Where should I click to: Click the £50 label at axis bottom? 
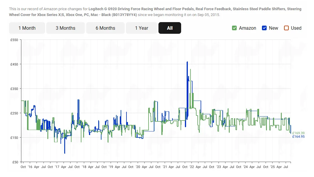[15, 162]
